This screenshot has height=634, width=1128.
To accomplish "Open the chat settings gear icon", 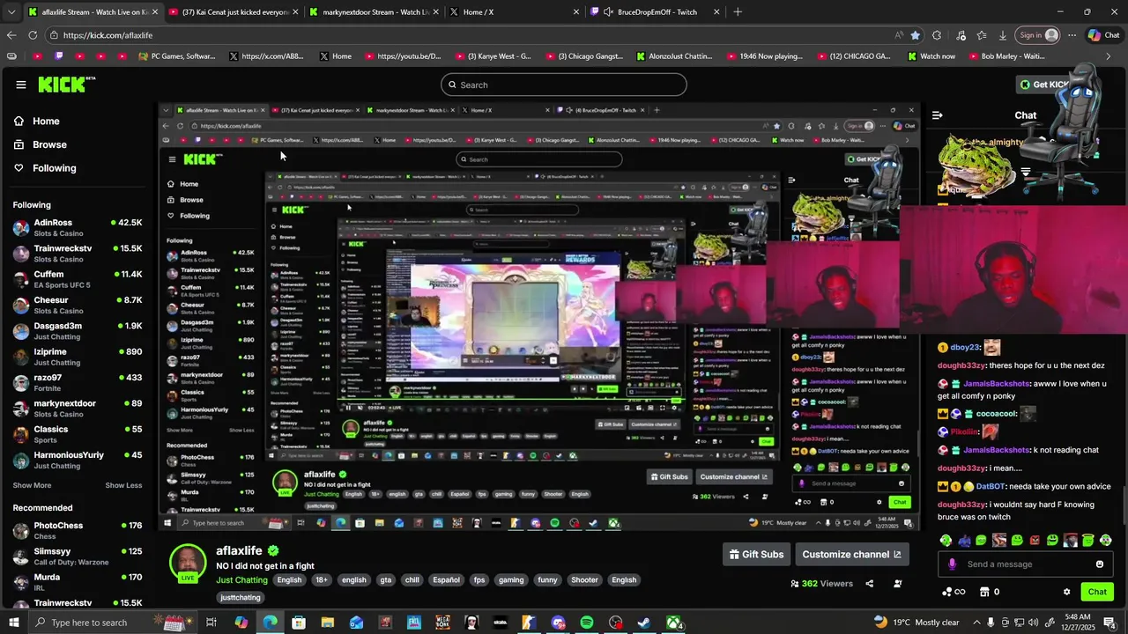I will pyautogui.click(x=1066, y=592).
